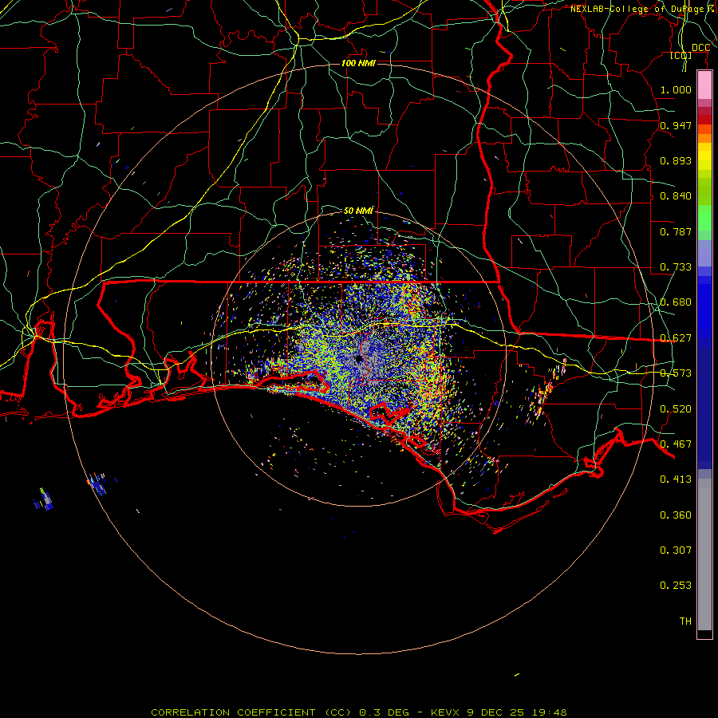Select the 0.680 legend value

(x=676, y=302)
